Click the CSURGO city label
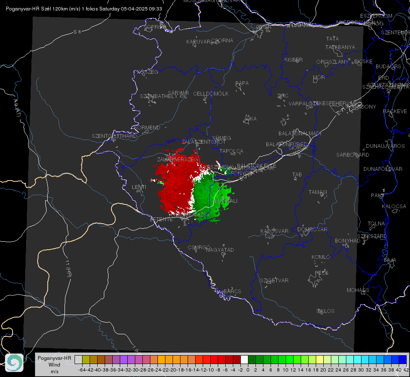 pos(199,247)
